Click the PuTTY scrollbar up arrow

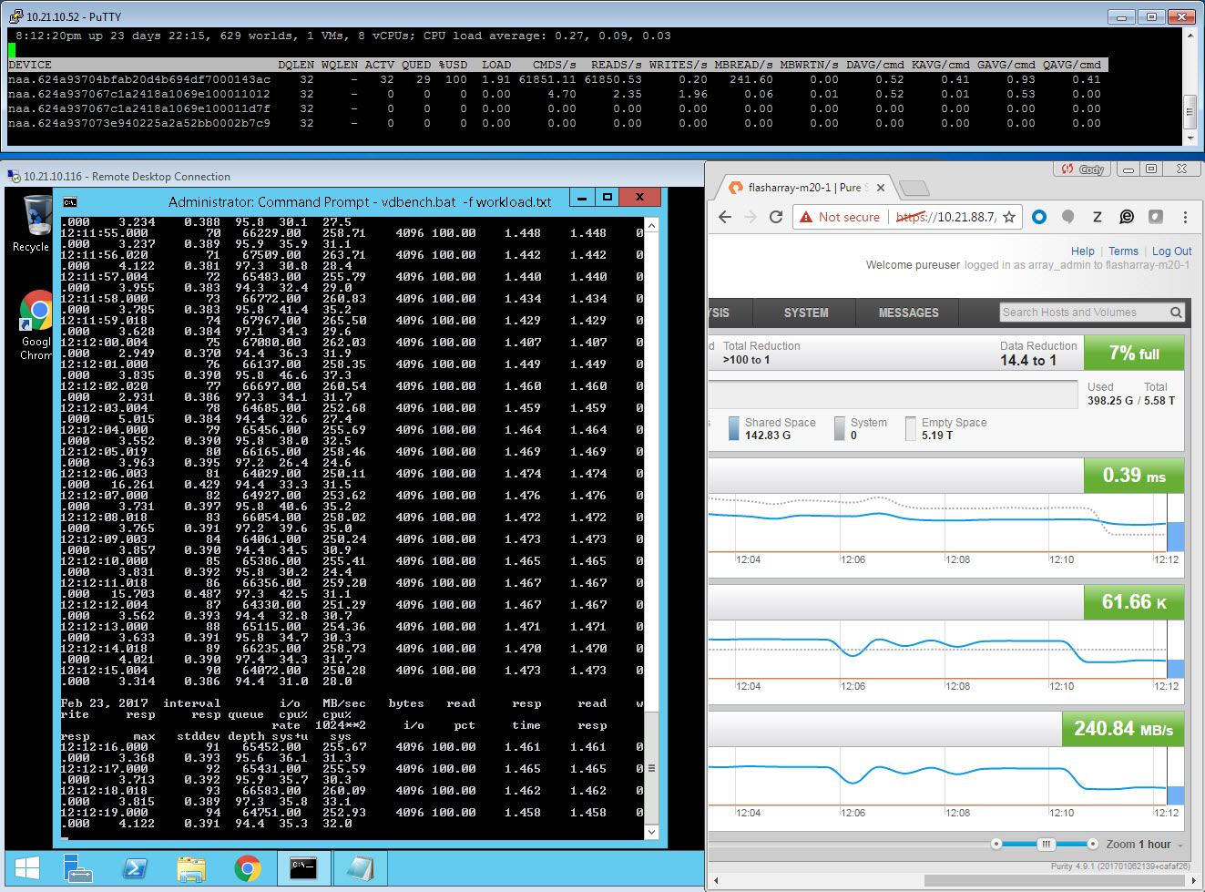click(x=1190, y=36)
